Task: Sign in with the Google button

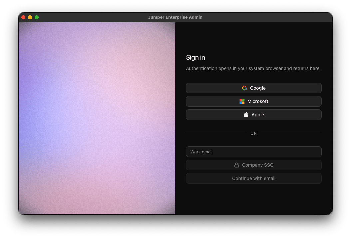Action: (x=254, y=88)
